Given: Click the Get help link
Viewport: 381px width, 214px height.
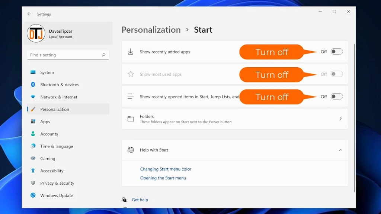Looking at the screenshot, I should [140, 200].
